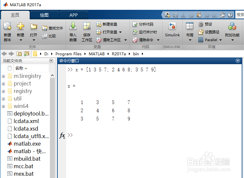Click Find Files (查找文件)

tap(53, 28)
